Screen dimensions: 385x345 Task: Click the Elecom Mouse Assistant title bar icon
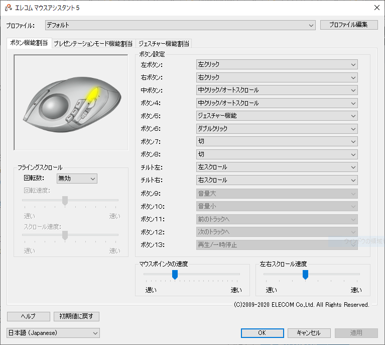click(x=9, y=8)
